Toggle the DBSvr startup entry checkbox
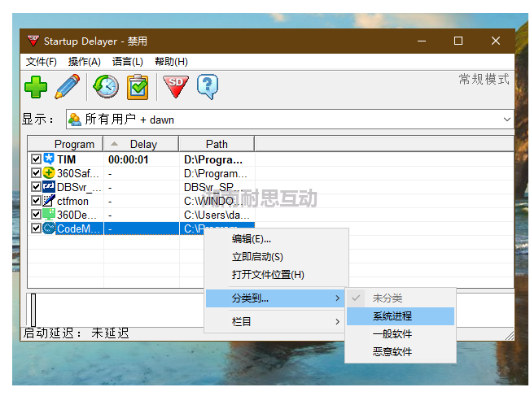 (36, 187)
